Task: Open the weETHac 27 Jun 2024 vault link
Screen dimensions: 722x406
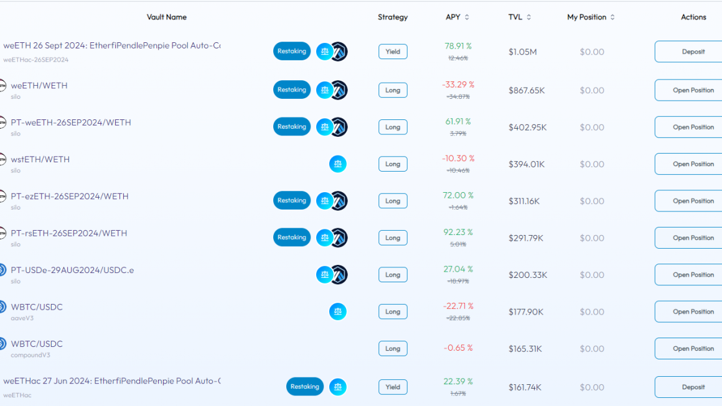Action: coord(112,381)
